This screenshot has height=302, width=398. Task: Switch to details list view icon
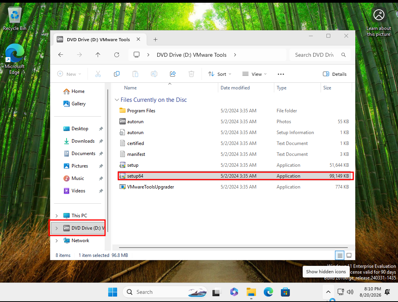click(340, 255)
